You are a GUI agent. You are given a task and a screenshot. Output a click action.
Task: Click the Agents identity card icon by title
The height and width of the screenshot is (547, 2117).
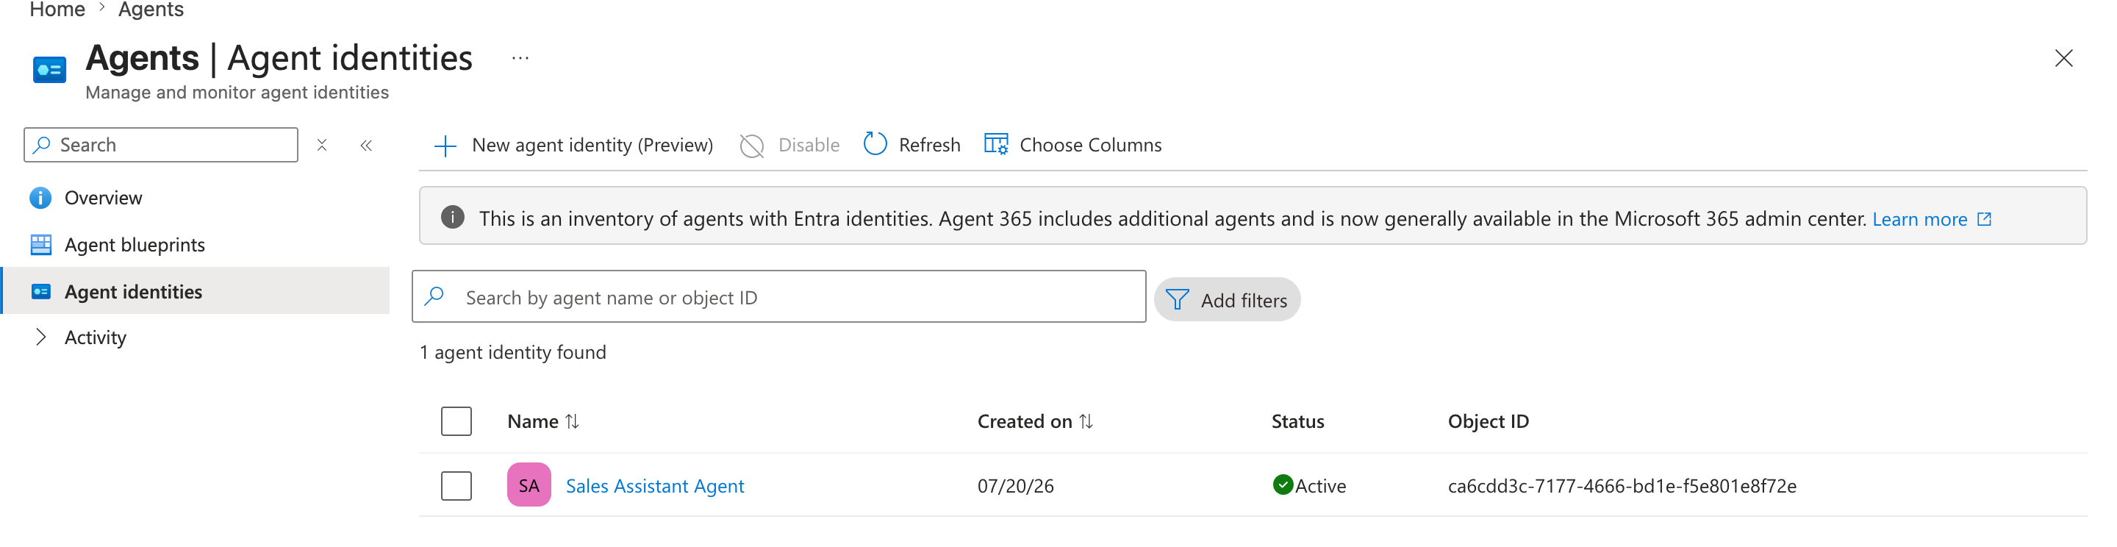tap(49, 70)
